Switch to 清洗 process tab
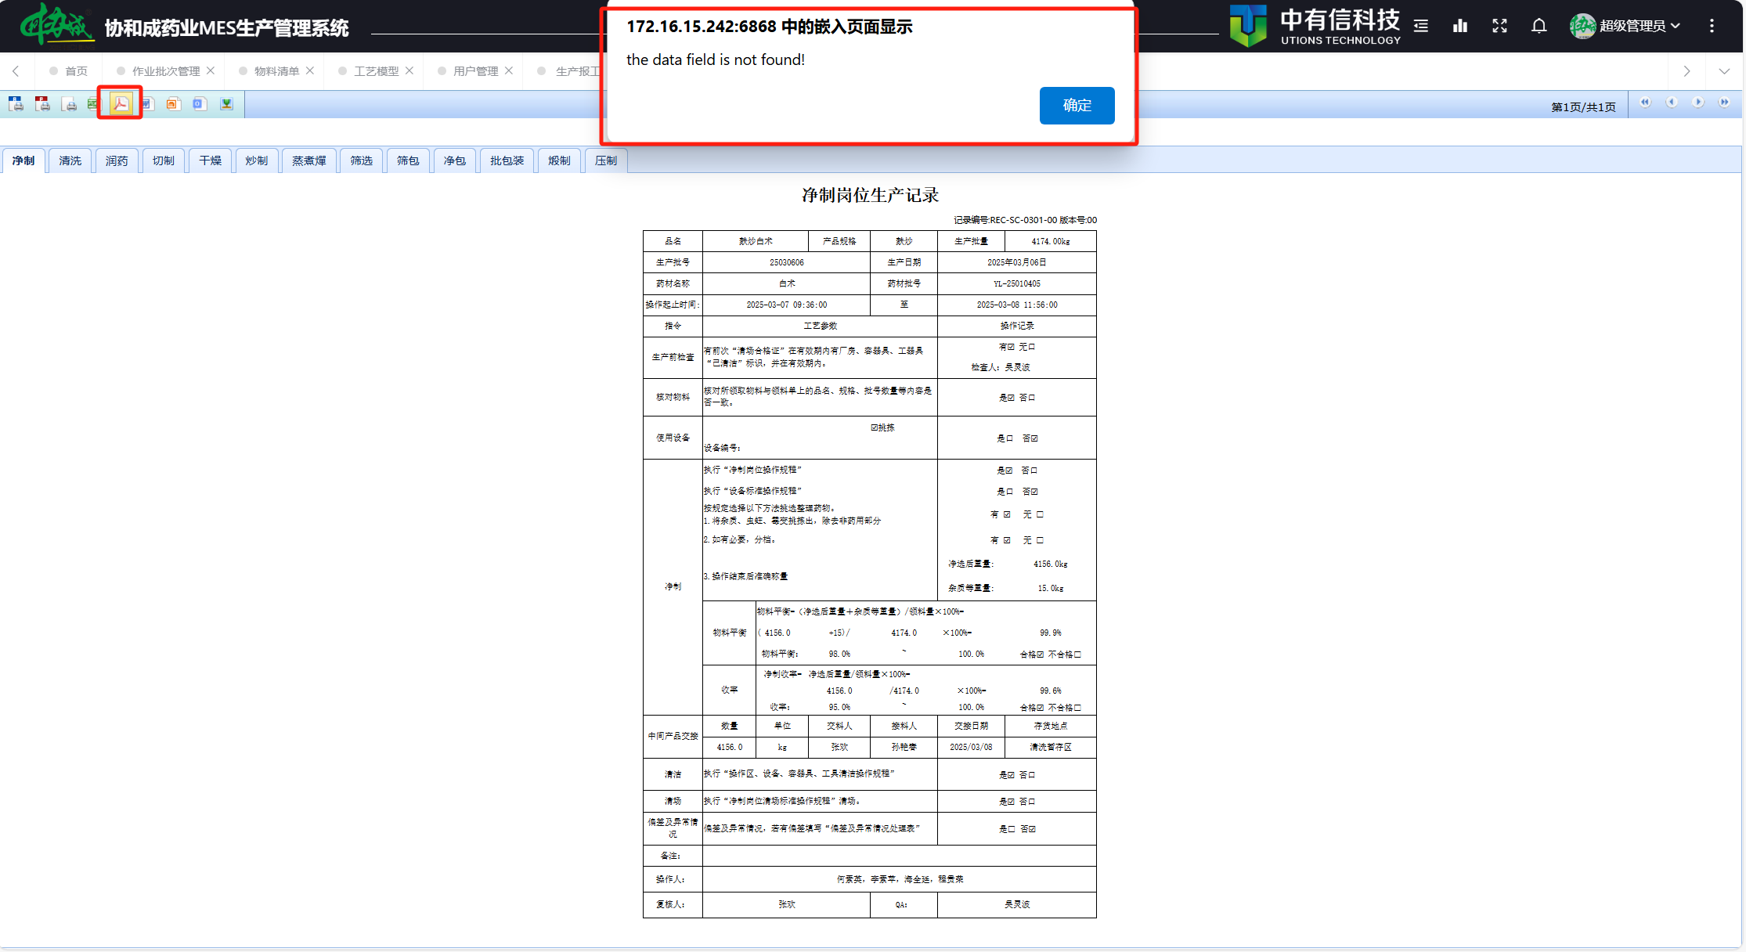This screenshot has width=1746, height=952. pyautogui.click(x=70, y=160)
